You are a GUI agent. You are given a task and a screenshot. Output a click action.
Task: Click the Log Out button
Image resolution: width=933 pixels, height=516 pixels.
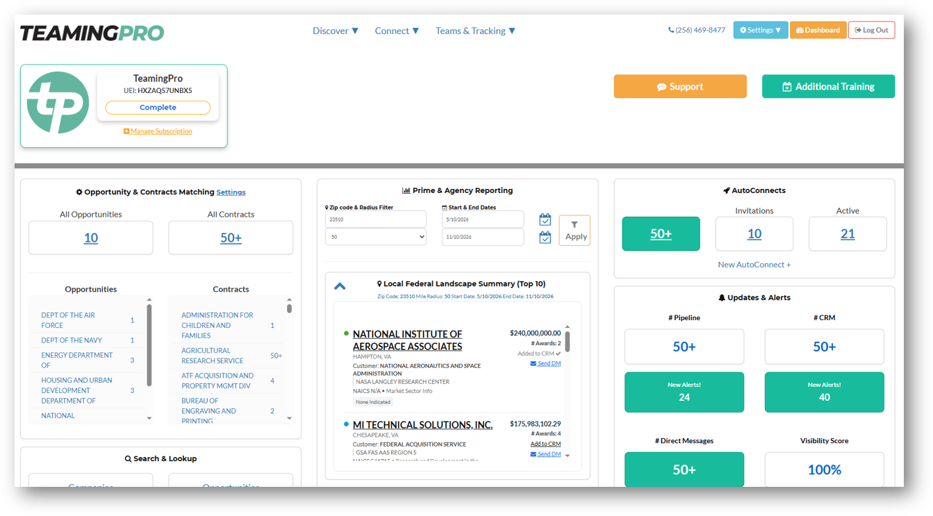tap(872, 30)
